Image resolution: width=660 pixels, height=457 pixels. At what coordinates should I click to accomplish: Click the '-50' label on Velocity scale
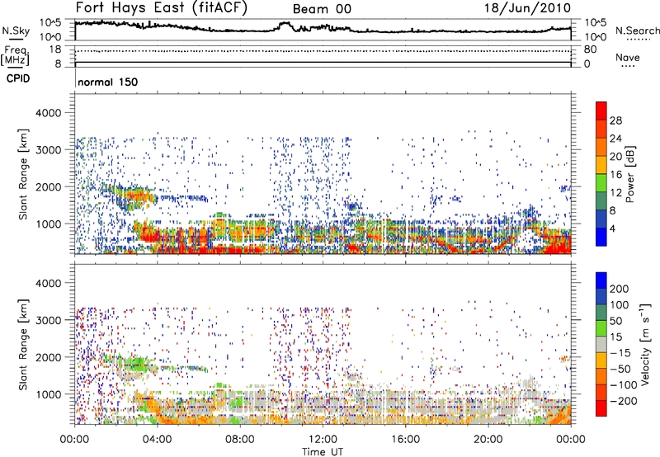coord(620,369)
